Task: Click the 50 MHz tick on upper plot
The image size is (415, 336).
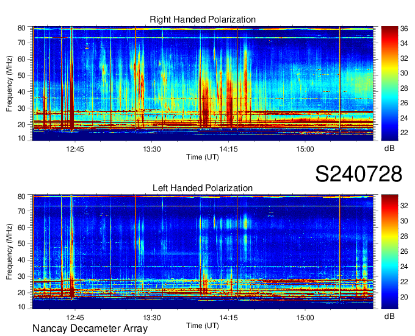Action: 21,75
